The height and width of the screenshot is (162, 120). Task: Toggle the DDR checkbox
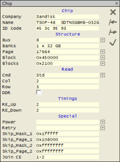pyautogui.click(x=39, y=92)
